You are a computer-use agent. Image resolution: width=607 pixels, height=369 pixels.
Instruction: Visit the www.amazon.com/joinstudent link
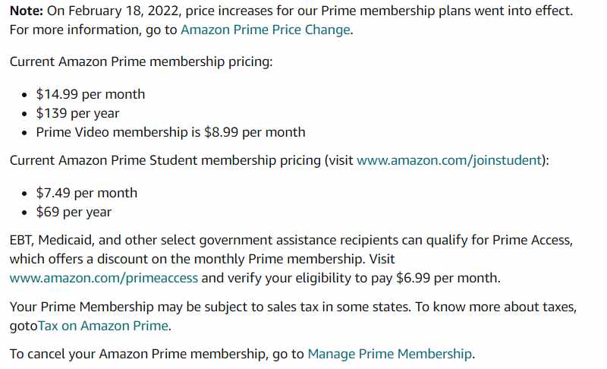tap(448, 160)
